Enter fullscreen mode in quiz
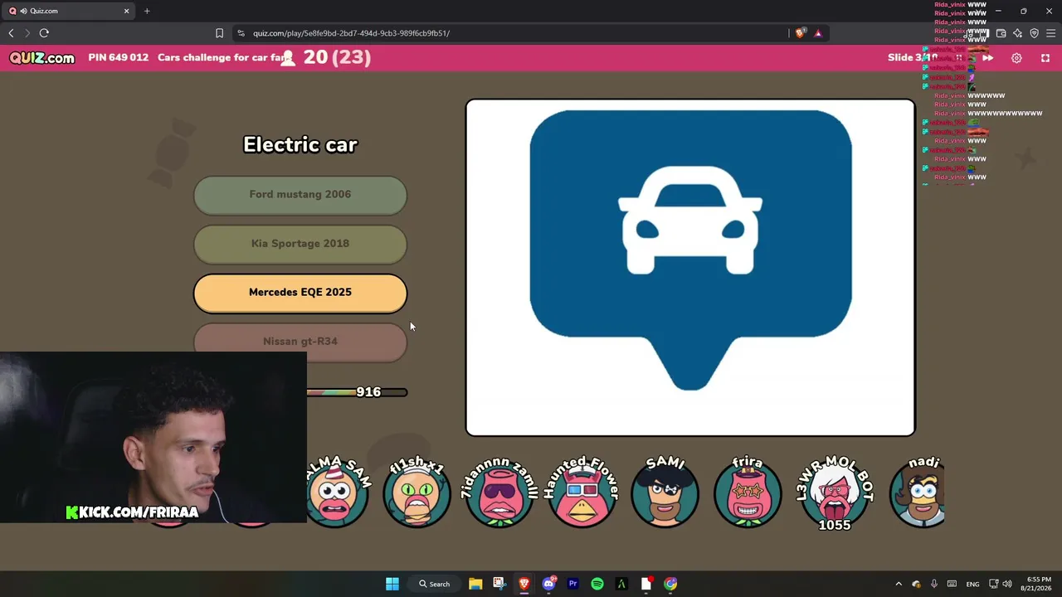This screenshot has height=597, width=1062. (x=1045, y=58)
